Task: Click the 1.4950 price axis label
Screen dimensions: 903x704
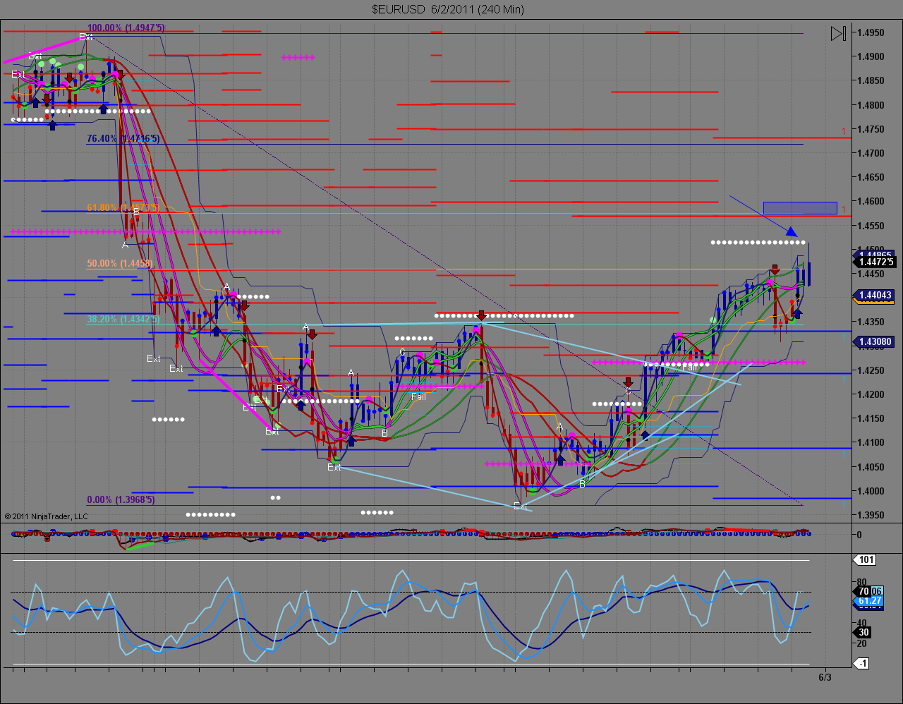Action: (x=871, y=33)
